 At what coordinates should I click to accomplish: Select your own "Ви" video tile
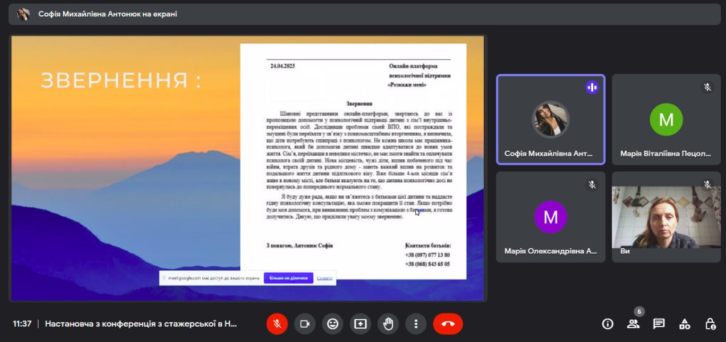tap(666, 217)
